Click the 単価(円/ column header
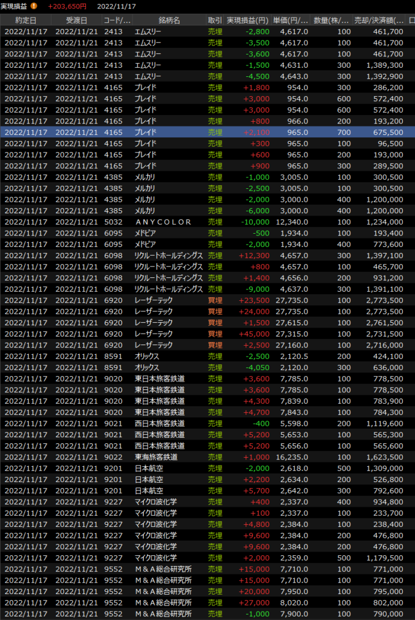This screenshot has height=620, width=415. (291, 20)
